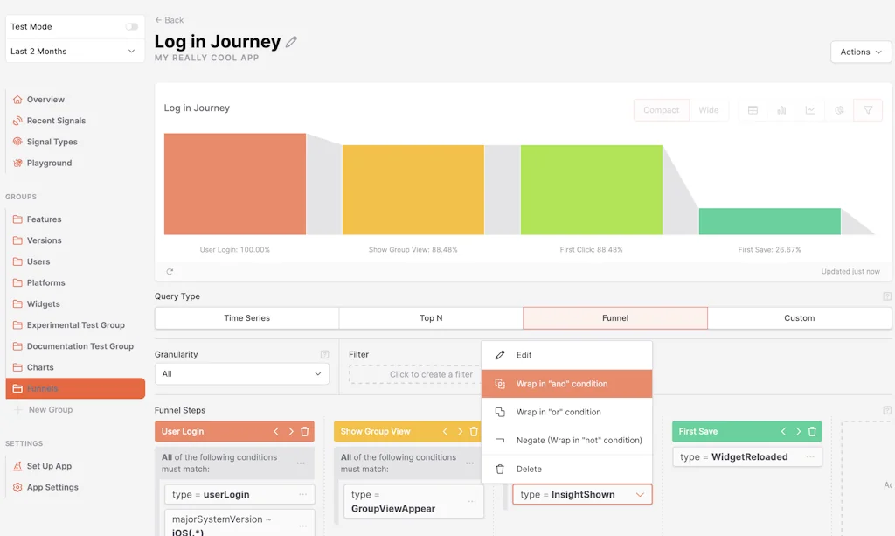Select the Compact layout option
Image resolution: width=895 pixels, height=536 pixels.
pos(661,110)
